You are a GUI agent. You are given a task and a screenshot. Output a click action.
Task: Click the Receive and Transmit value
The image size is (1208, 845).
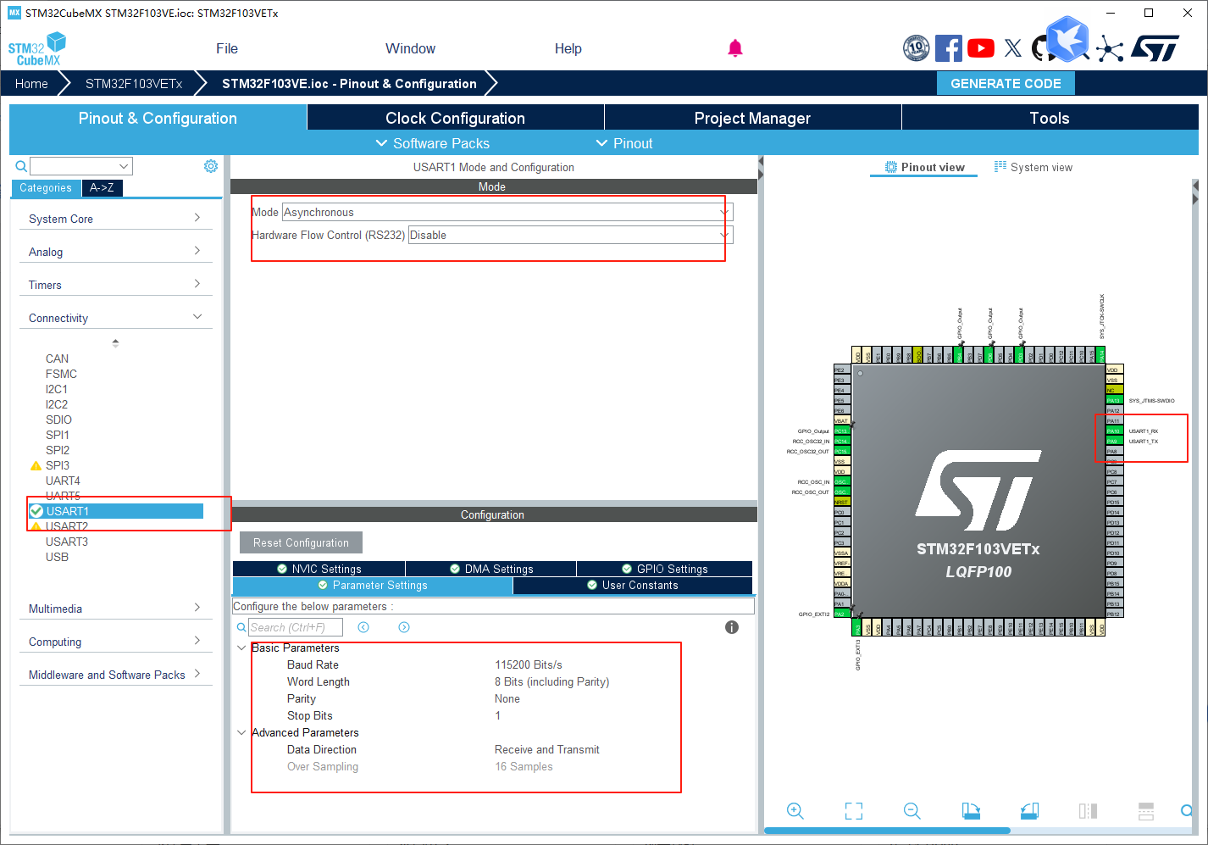547,749
